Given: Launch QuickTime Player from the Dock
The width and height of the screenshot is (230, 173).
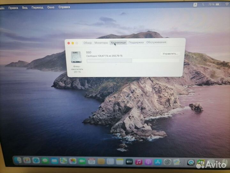Looking at the screenshot, I should pyautogui.click(x=191, y=162).
